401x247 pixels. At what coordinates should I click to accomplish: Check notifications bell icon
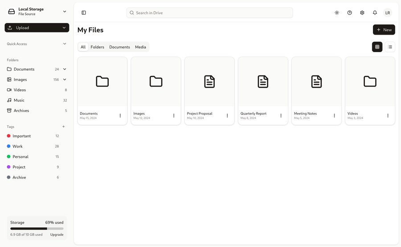[x=375, y=13]
